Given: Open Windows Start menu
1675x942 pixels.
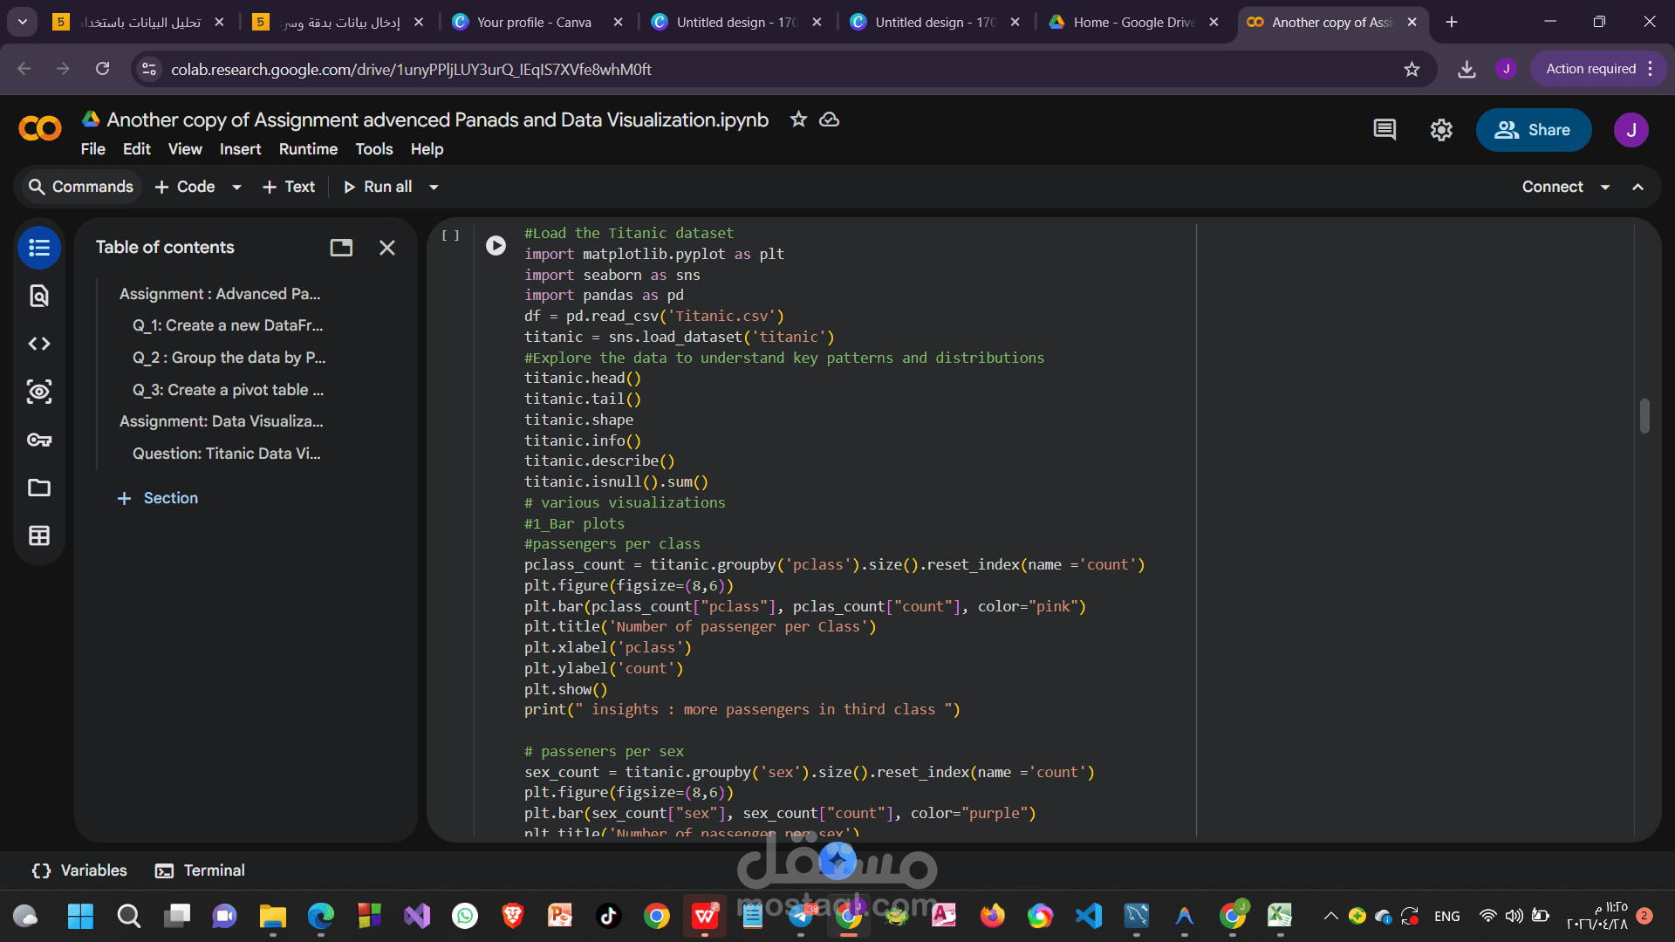Looking at the screenshot, I should 80,916.
